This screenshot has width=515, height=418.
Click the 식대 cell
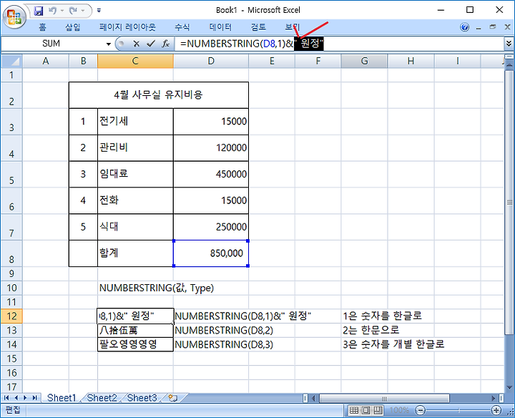[135, 227]
